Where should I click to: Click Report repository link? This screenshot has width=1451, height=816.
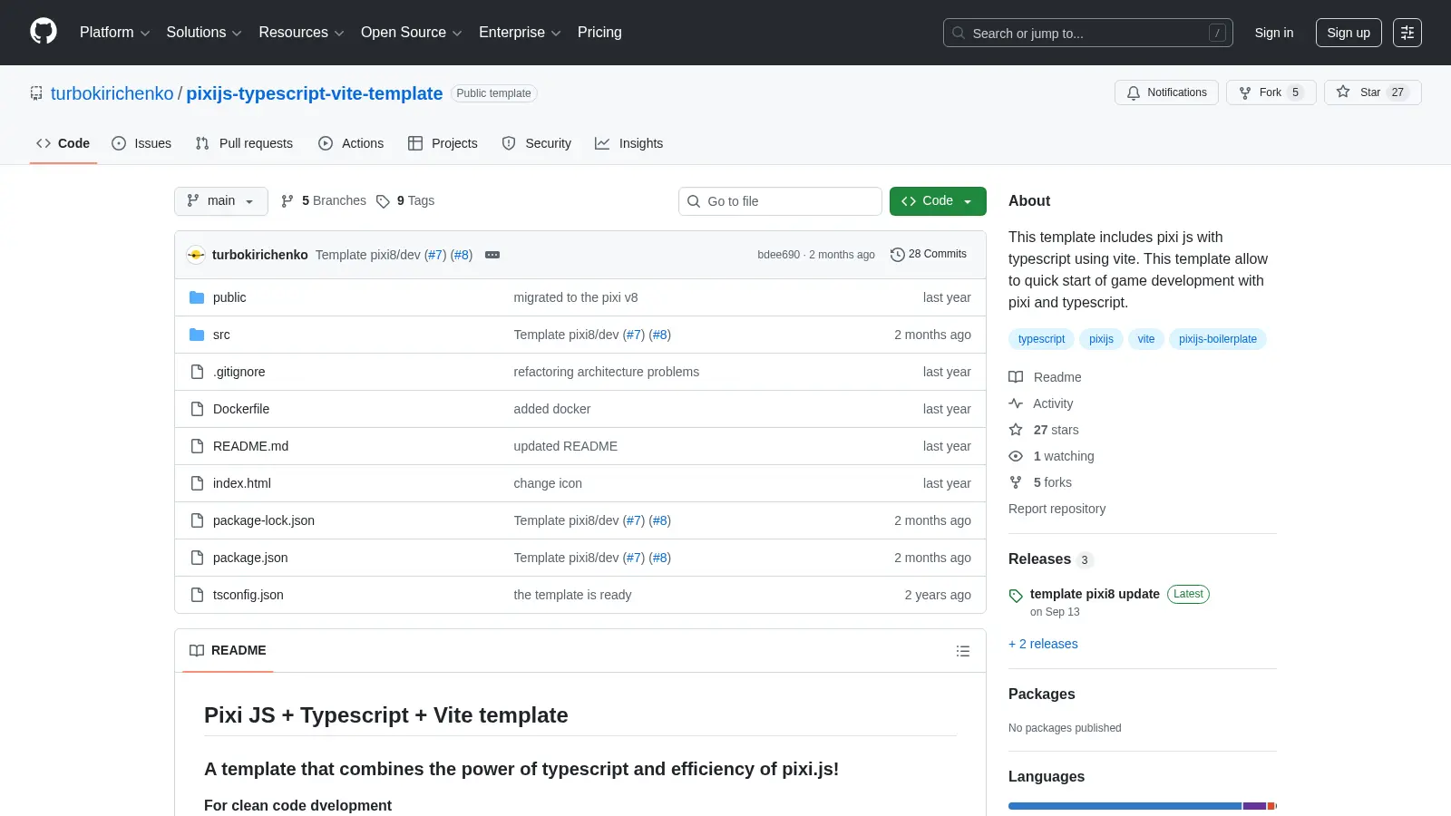[1057, 509]
